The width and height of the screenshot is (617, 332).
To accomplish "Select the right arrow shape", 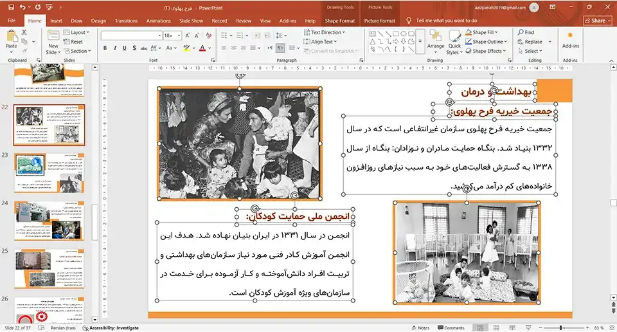I will click(396, 41).
